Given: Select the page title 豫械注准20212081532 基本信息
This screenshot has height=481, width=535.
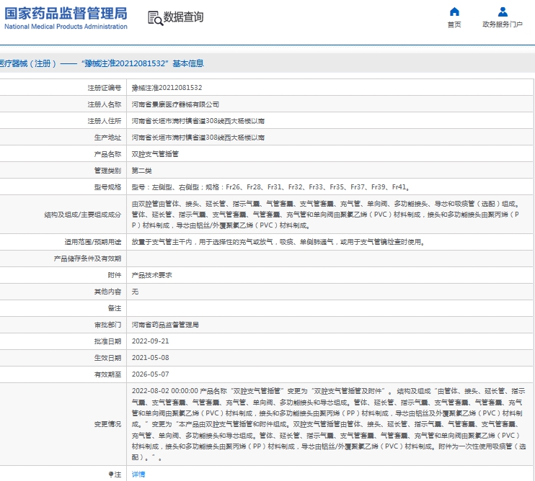Looking at the screenshot, I should coord(143,63).
